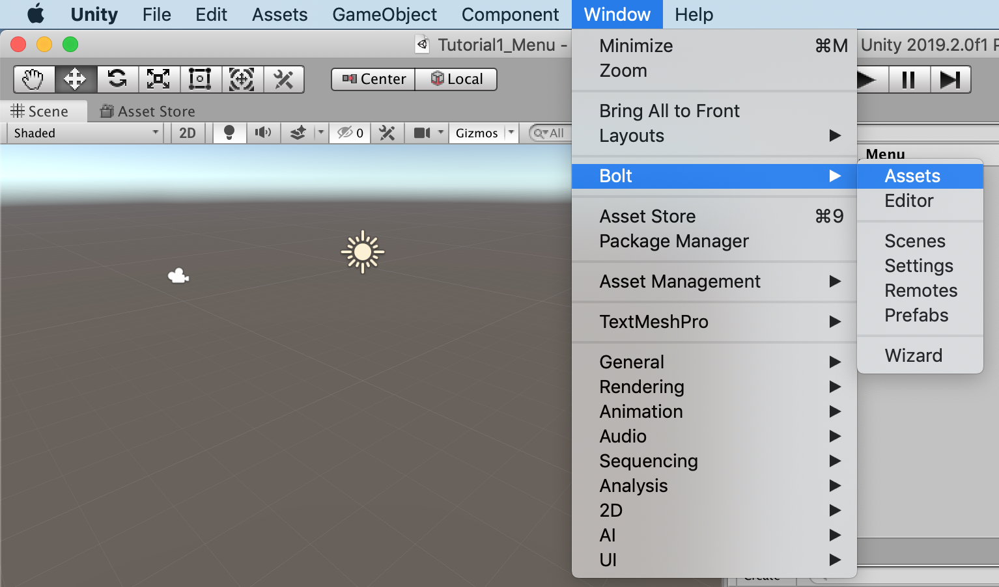Open the Unity application menu
Image resolution: width=999 pixels, height=587 pixels.
coord(94,14)
